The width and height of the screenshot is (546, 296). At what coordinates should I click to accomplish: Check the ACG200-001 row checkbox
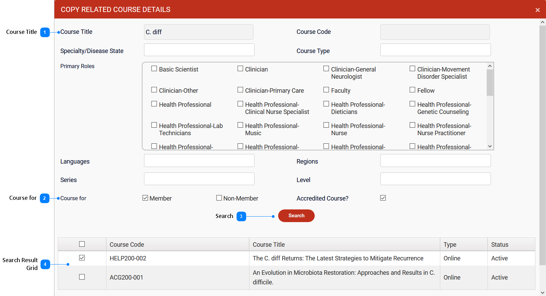pyautogui.click(x=82, y=277)
